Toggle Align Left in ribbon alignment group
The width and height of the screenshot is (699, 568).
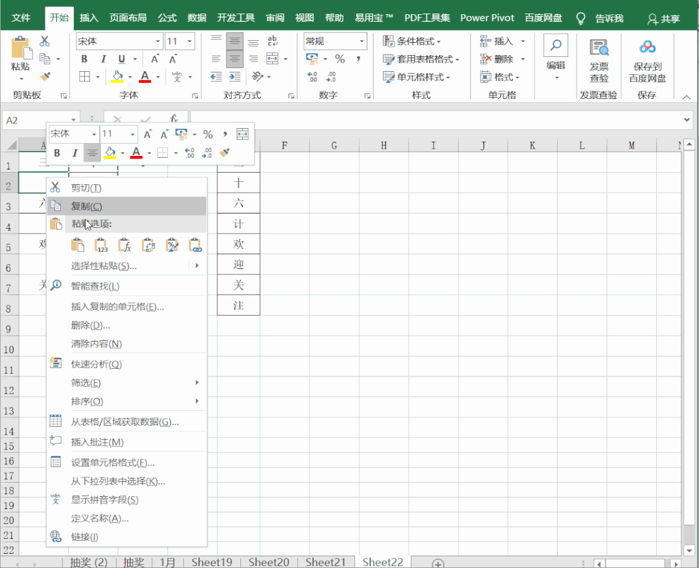(216, 59)
